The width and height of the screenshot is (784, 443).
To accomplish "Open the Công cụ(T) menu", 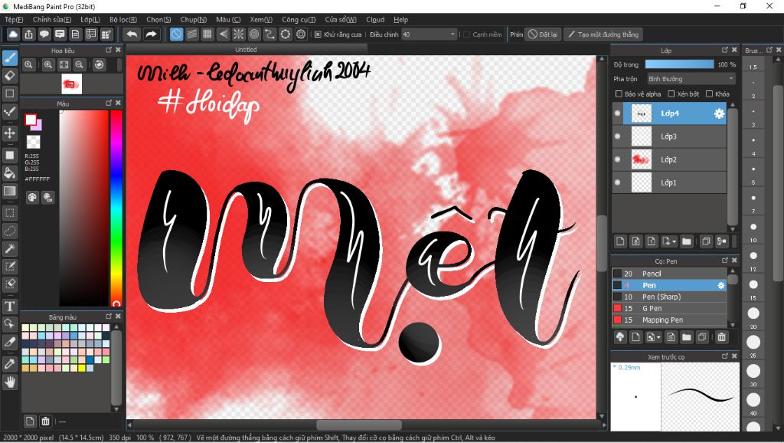I will pos(299,19).
